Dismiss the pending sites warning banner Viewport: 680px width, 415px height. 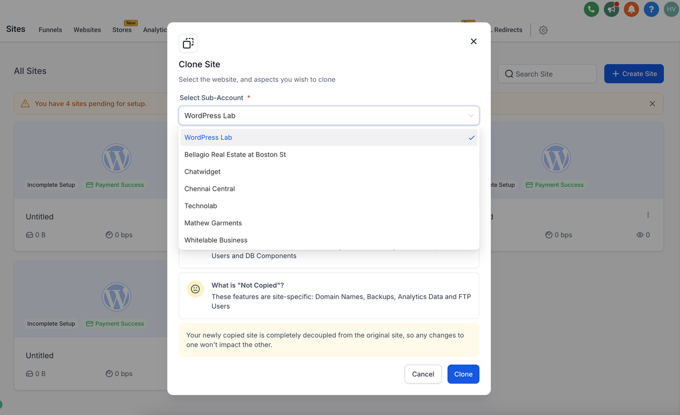(x=652, y=103)
